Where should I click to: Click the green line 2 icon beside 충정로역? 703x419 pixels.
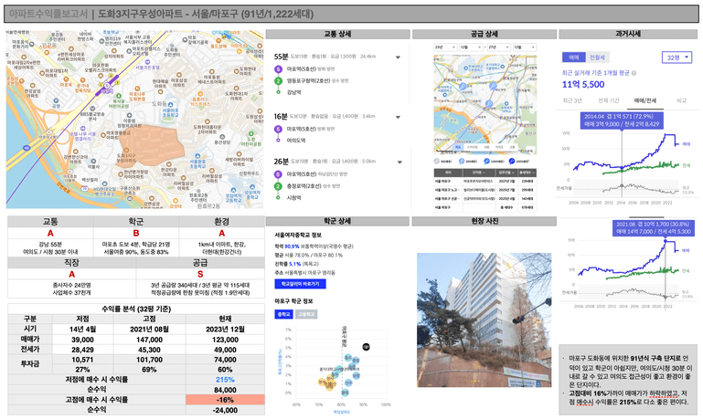279,186
